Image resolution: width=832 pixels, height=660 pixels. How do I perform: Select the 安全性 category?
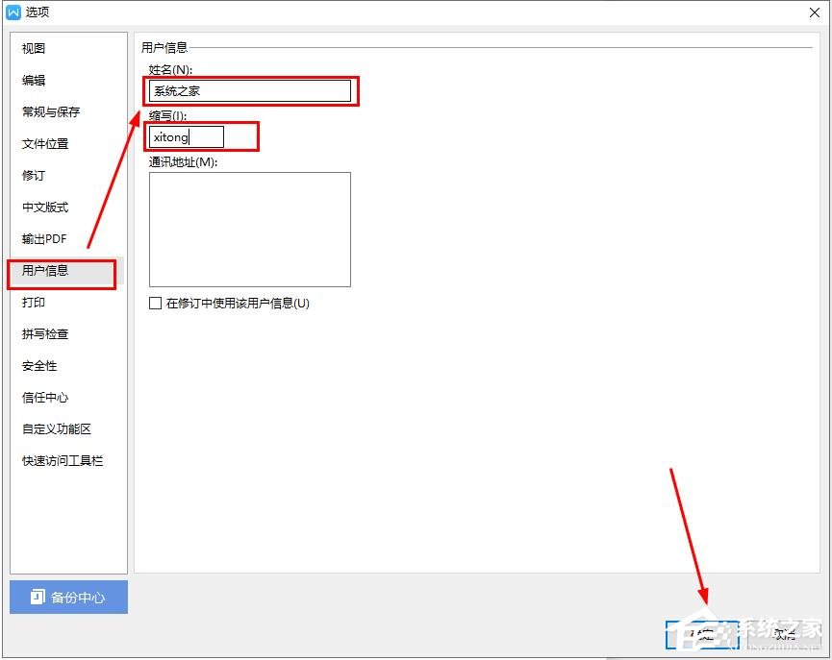(x=38, y=365)
